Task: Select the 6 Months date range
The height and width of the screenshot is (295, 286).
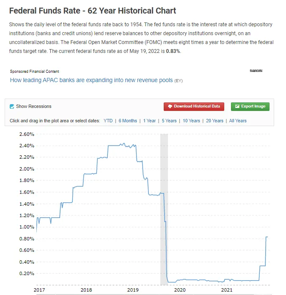Action: pos(128,121)
